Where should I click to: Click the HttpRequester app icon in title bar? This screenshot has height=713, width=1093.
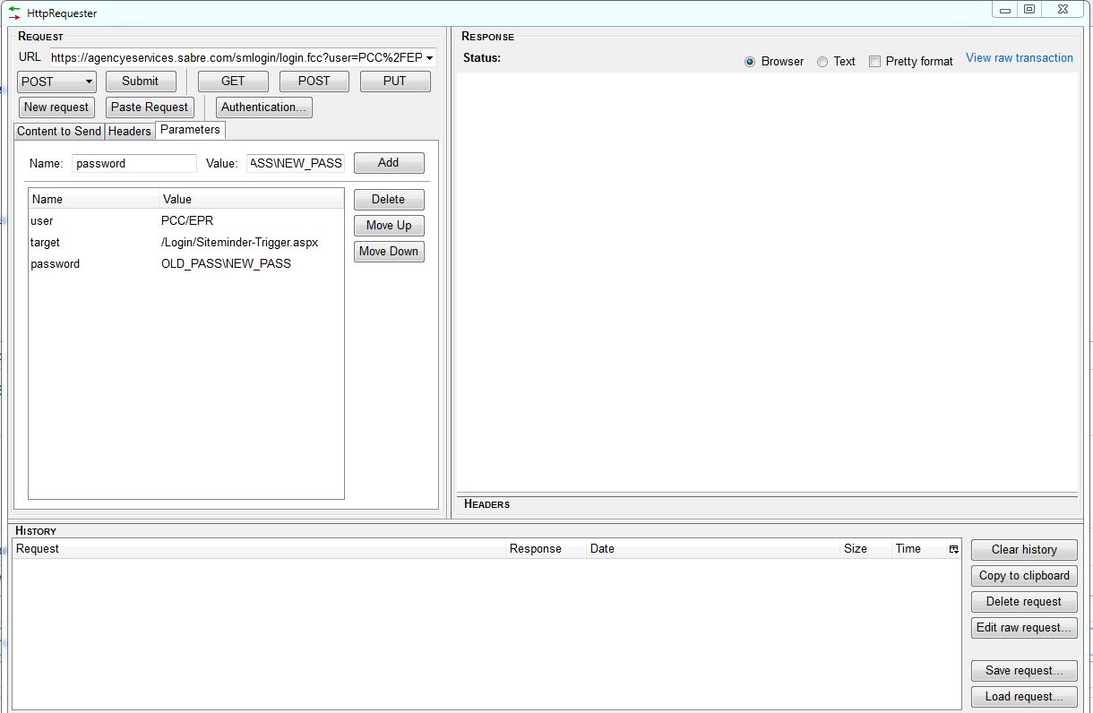[x=14, y=13]
